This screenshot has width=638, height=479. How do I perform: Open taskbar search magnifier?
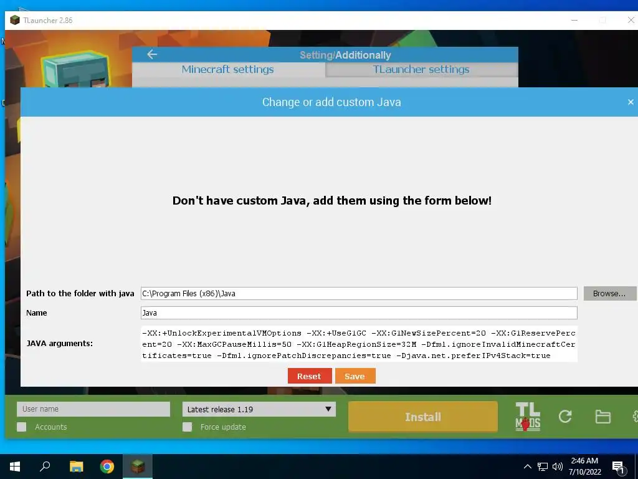[x=45, y=466]
